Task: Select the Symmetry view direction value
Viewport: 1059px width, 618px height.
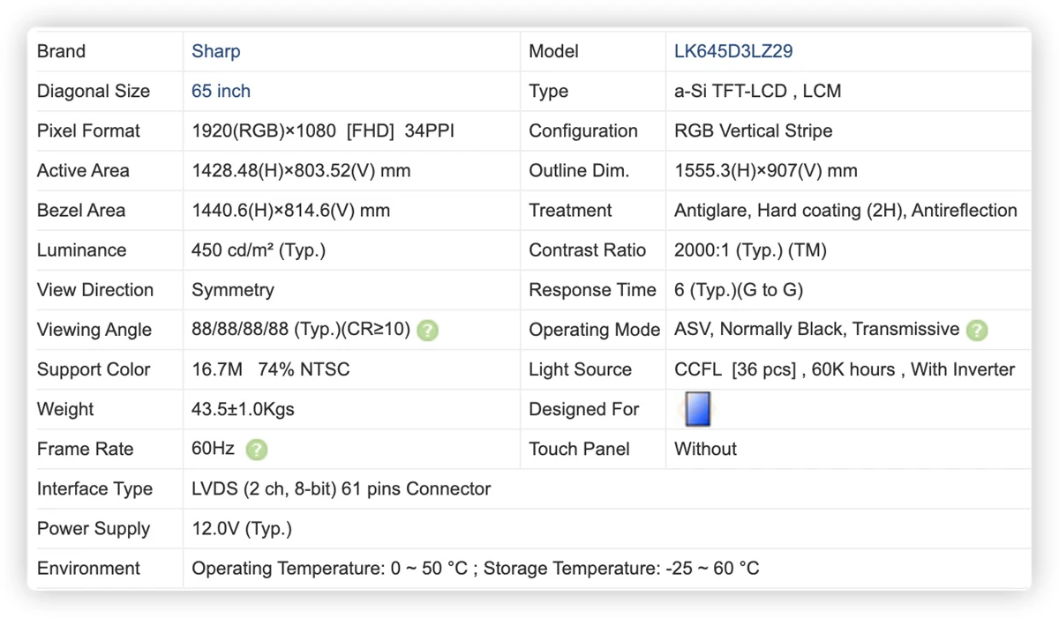Action: (x=232, y=289)
